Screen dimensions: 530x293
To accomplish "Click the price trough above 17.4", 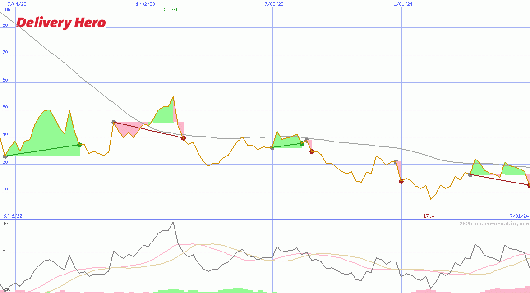I will 431,199.
